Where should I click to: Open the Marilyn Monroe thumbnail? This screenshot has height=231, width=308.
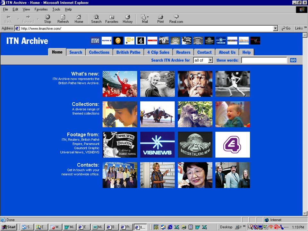coord(157,84)
